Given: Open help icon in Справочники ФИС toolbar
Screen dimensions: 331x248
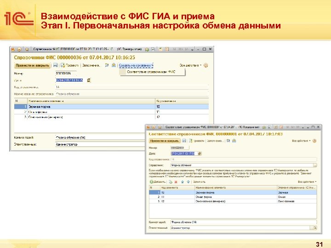Looking at the screenshot, I should pos(206,65).
